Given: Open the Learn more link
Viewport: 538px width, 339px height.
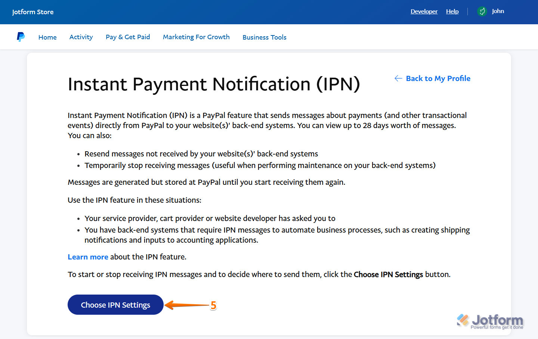Looking at the screenshot, I should [x=88, y=257].
